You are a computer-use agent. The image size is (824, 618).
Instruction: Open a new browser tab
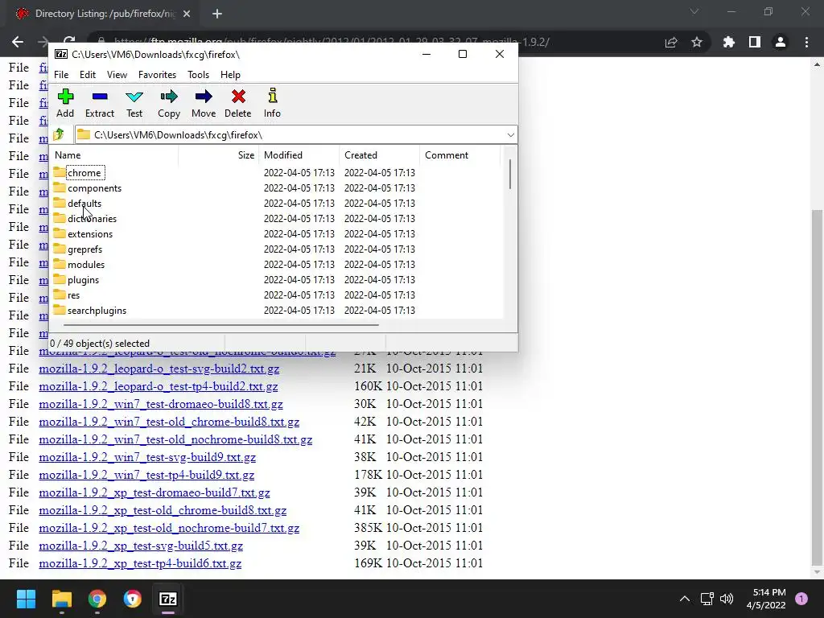pyautogui.click(x=217, y=14)
